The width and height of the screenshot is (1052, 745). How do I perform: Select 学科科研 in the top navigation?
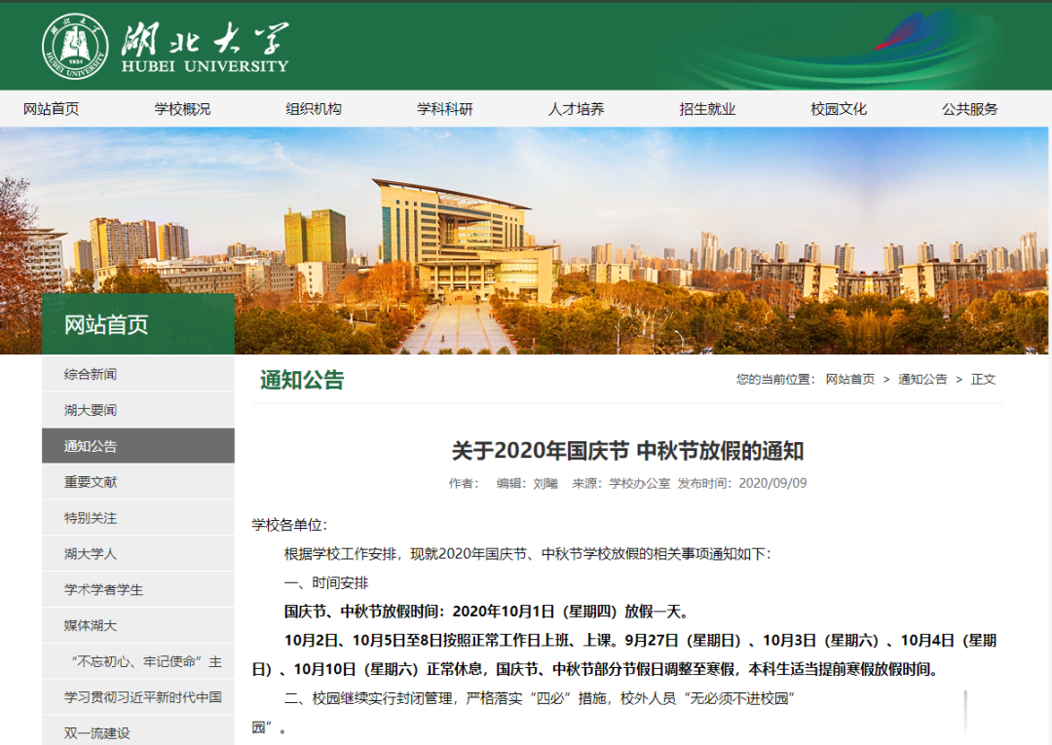coord(445,108)
